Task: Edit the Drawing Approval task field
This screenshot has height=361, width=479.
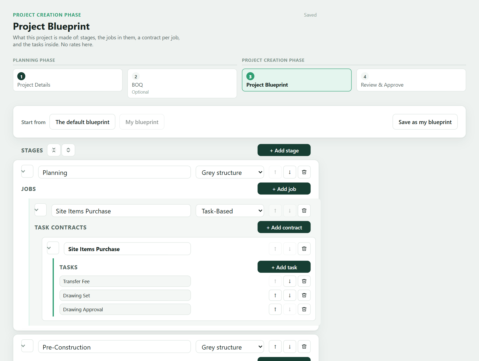Action: click(x=125, y=309)
